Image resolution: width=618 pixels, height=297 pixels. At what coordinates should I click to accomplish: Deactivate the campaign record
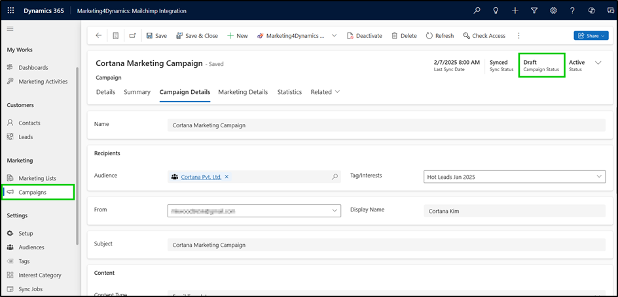coord(365,36)
